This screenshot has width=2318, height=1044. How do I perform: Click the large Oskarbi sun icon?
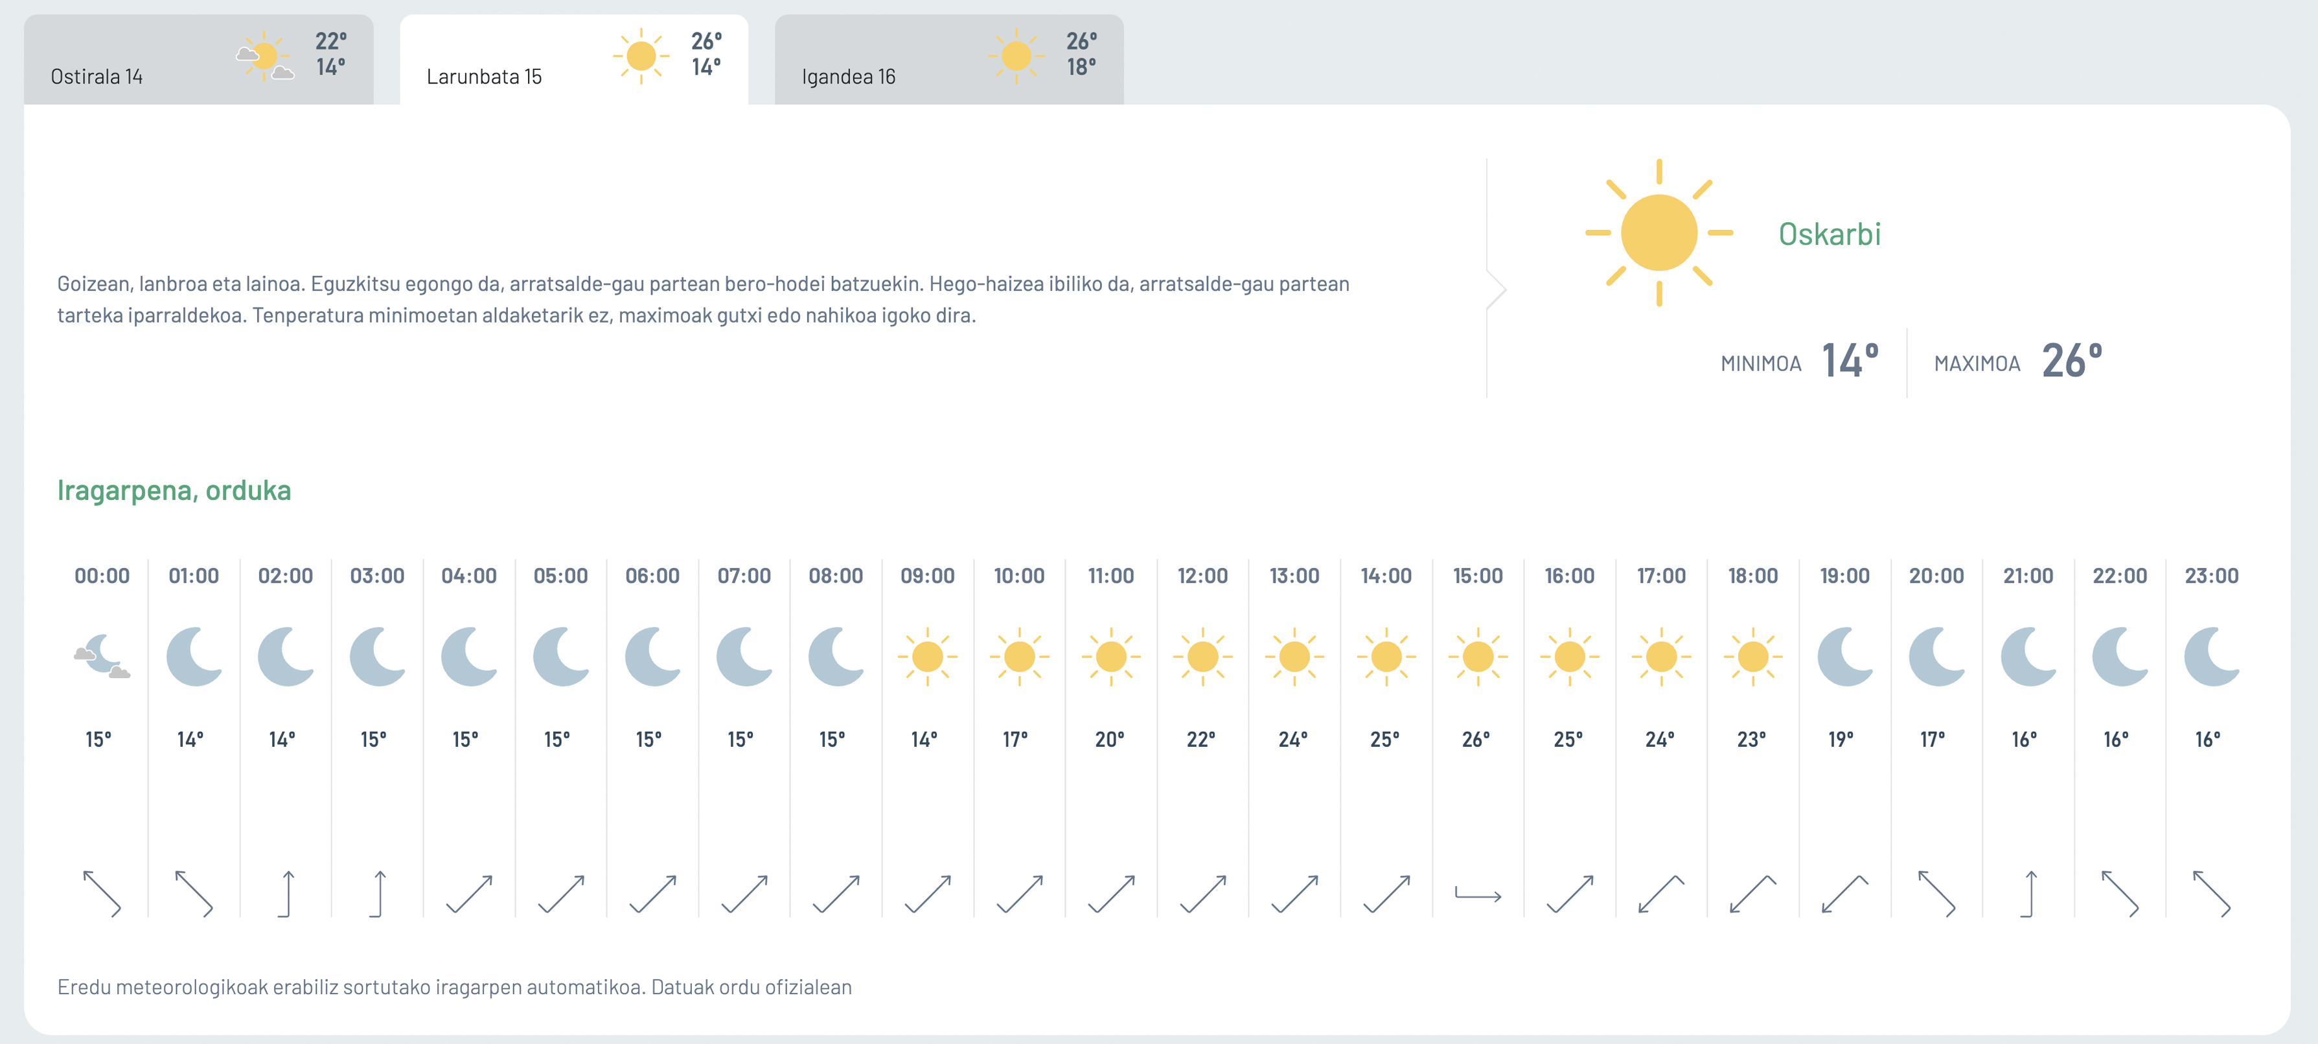click(x=1658, y=233)
